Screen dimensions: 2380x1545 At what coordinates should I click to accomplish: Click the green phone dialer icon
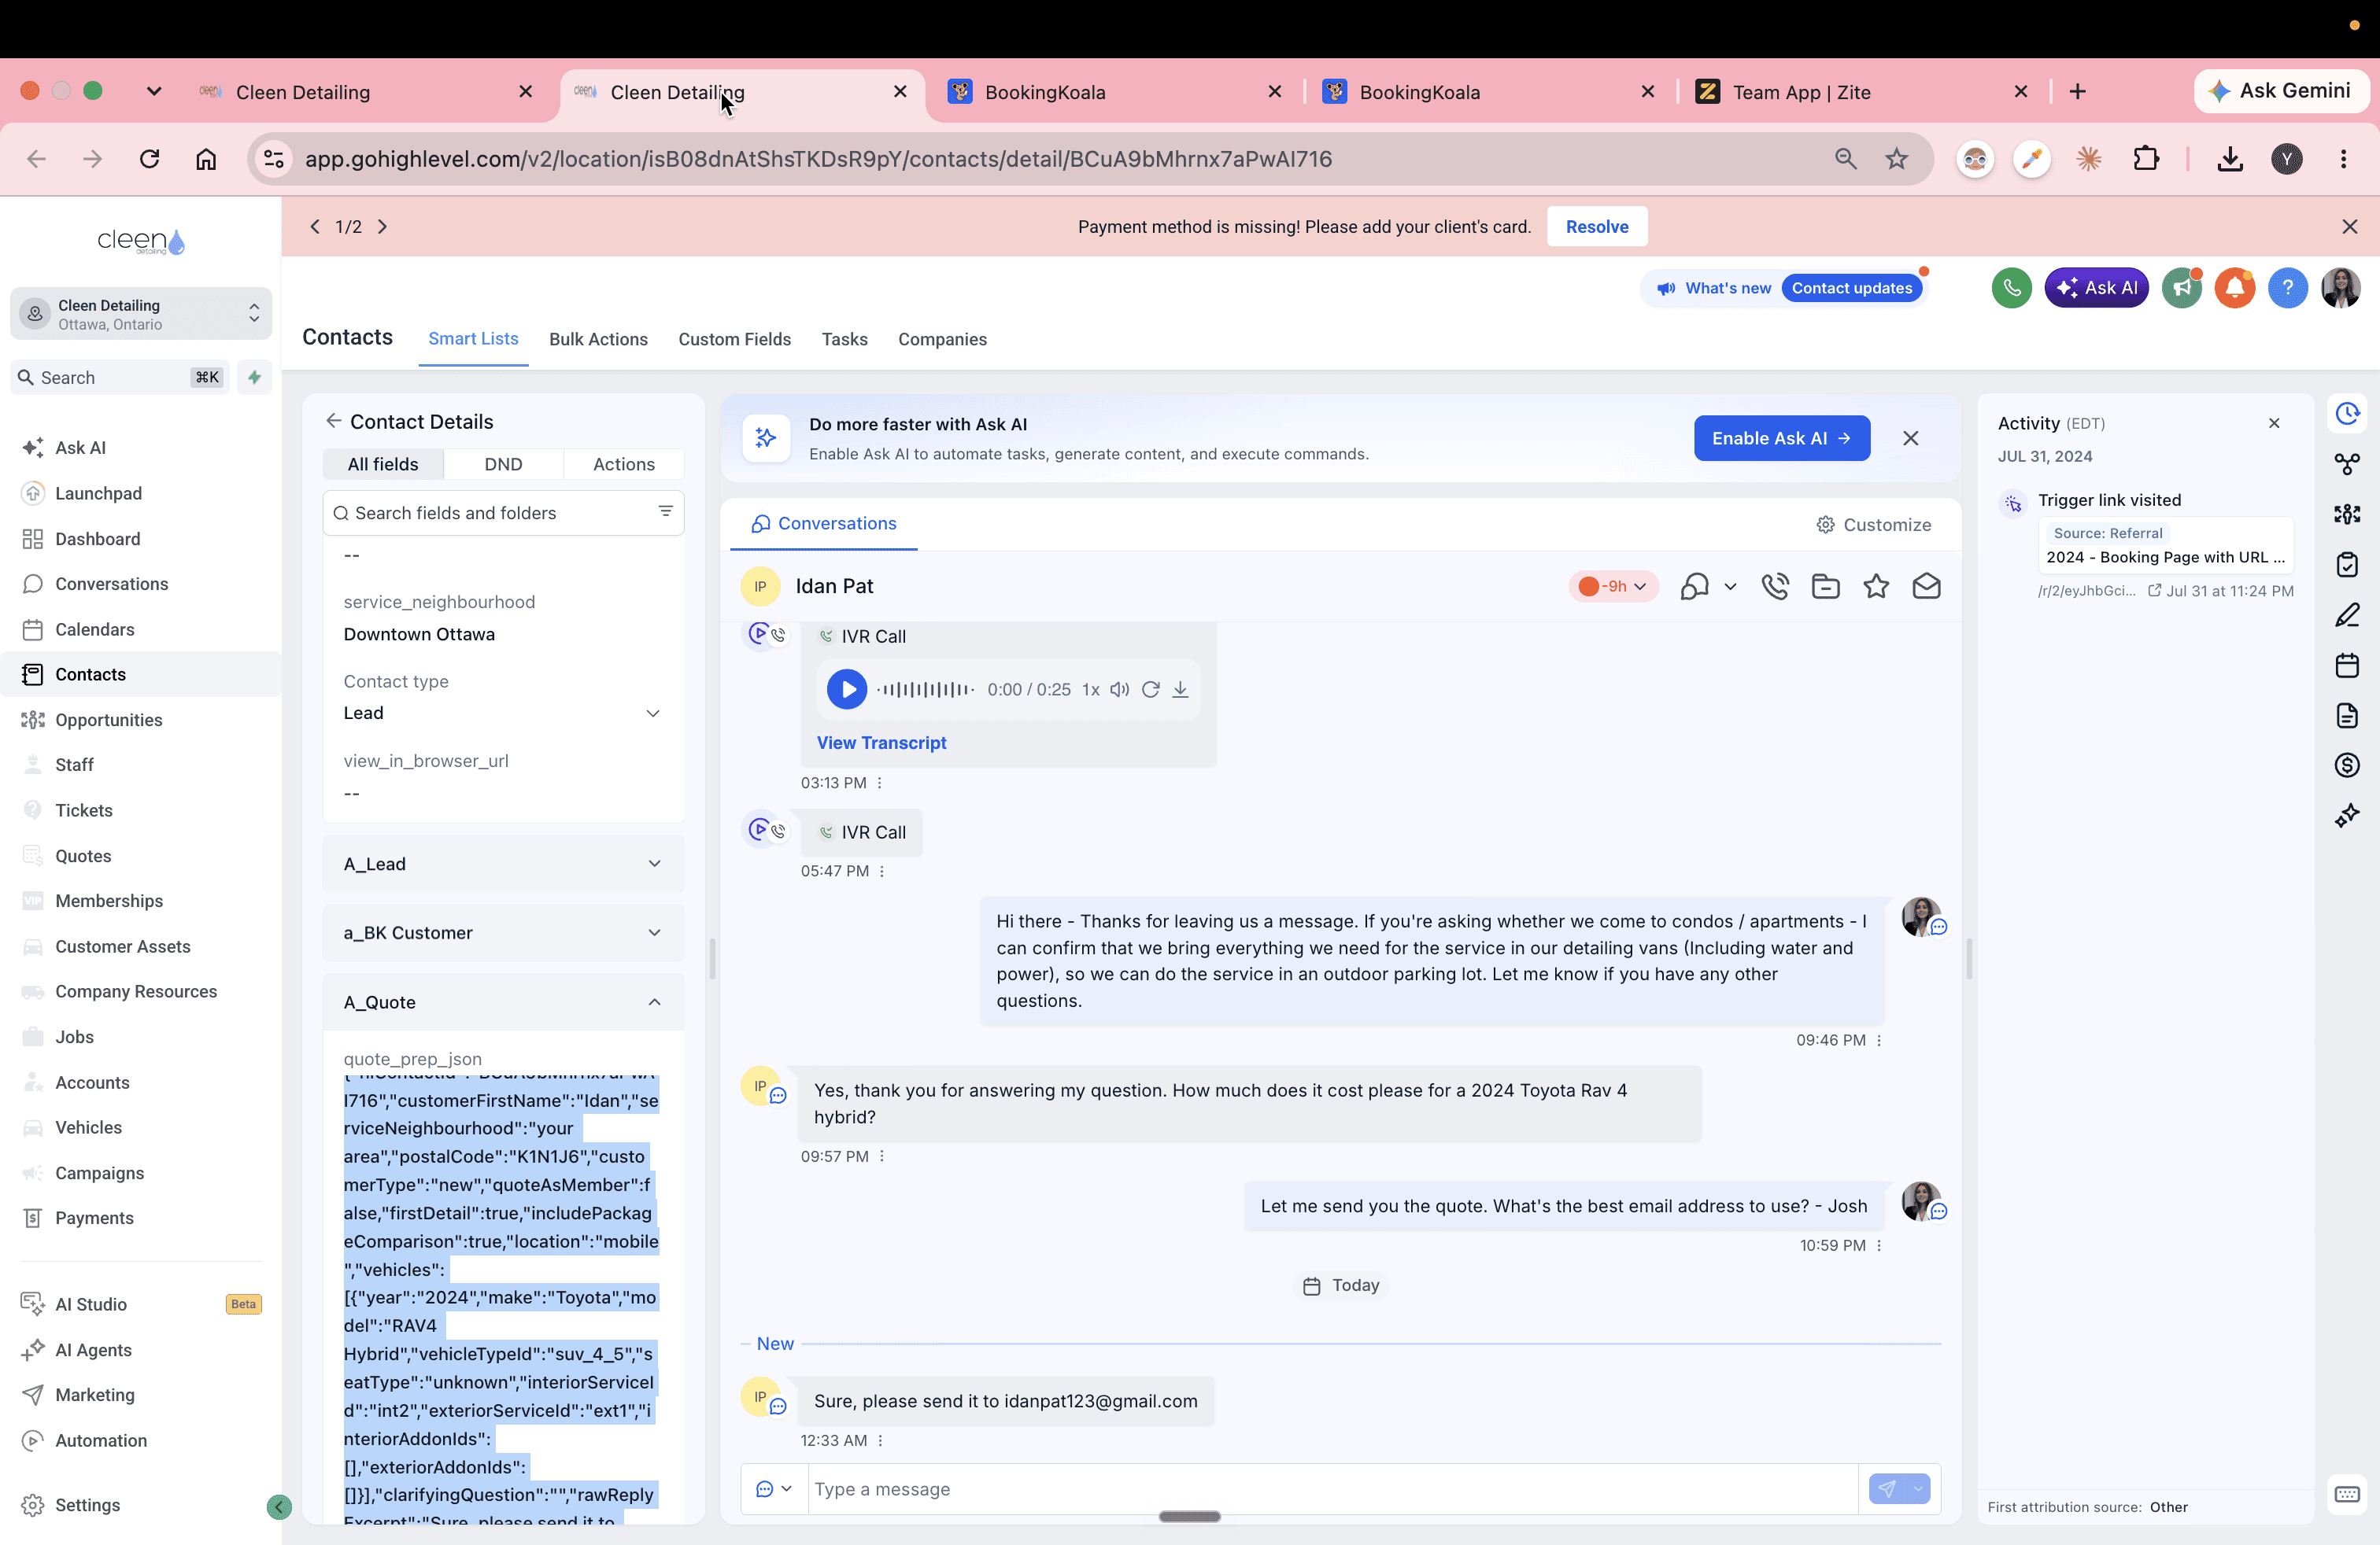(x=2011, y=288)
